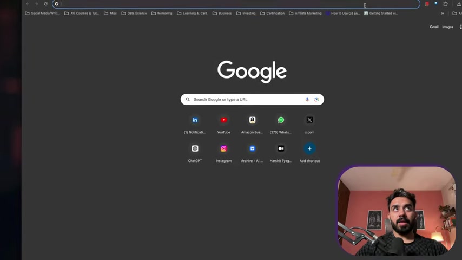Click the Google logo
The width and height of the screenshot is (462, 260).
[x=252, y=71]
